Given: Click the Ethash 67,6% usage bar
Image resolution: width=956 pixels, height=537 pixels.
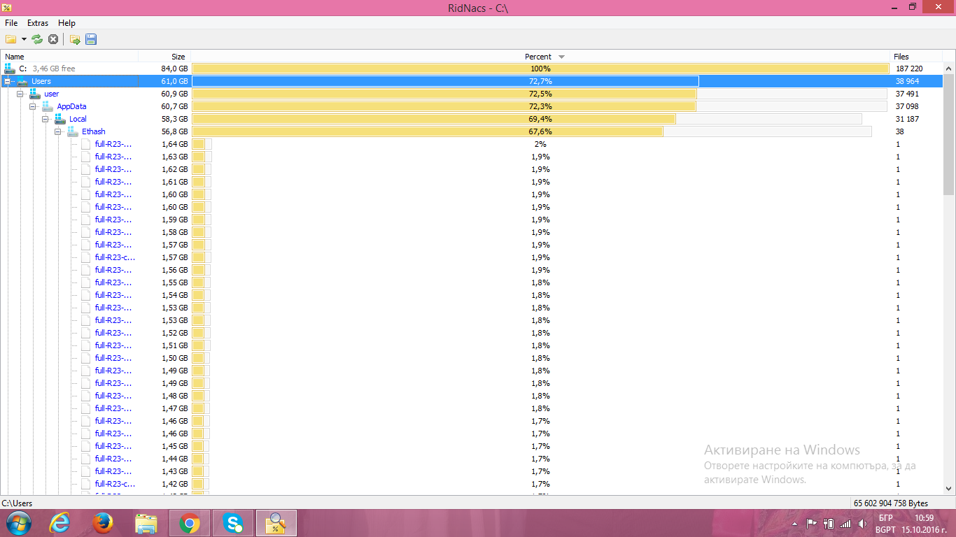Looking at the screenshot, I should pyautogui.click(x=532, y=131).
